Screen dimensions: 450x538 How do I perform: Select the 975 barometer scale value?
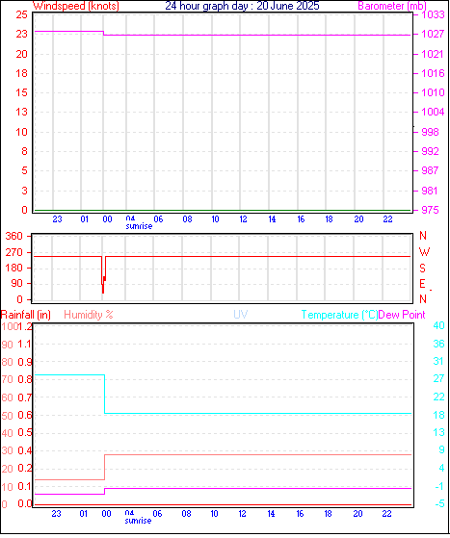(430, 210)
